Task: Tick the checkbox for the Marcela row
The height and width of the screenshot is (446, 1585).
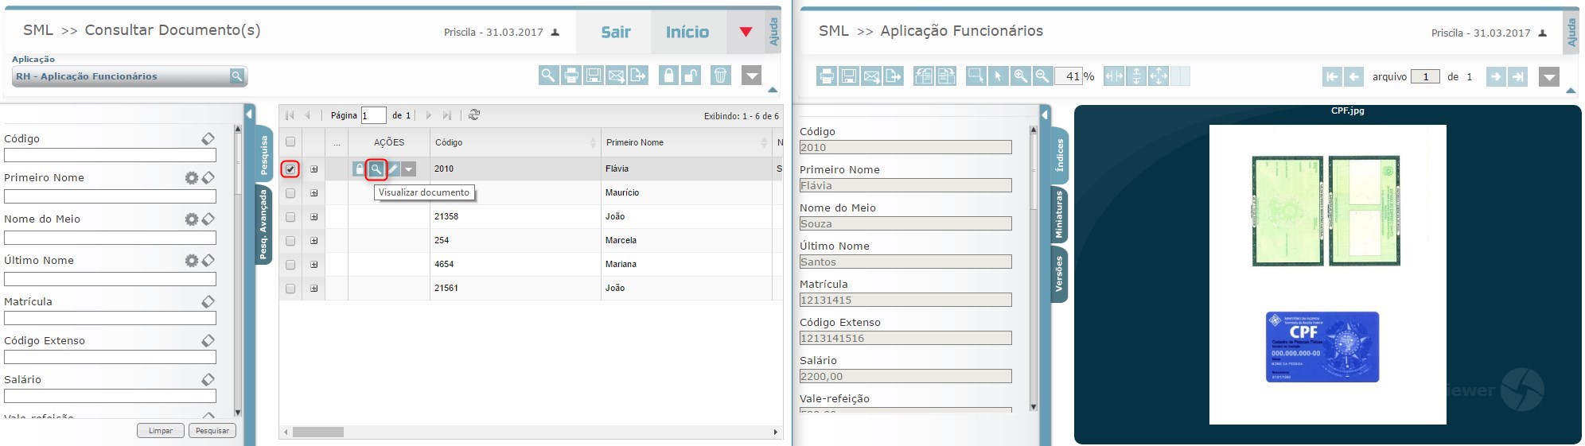Action: [x=290, y=241]
